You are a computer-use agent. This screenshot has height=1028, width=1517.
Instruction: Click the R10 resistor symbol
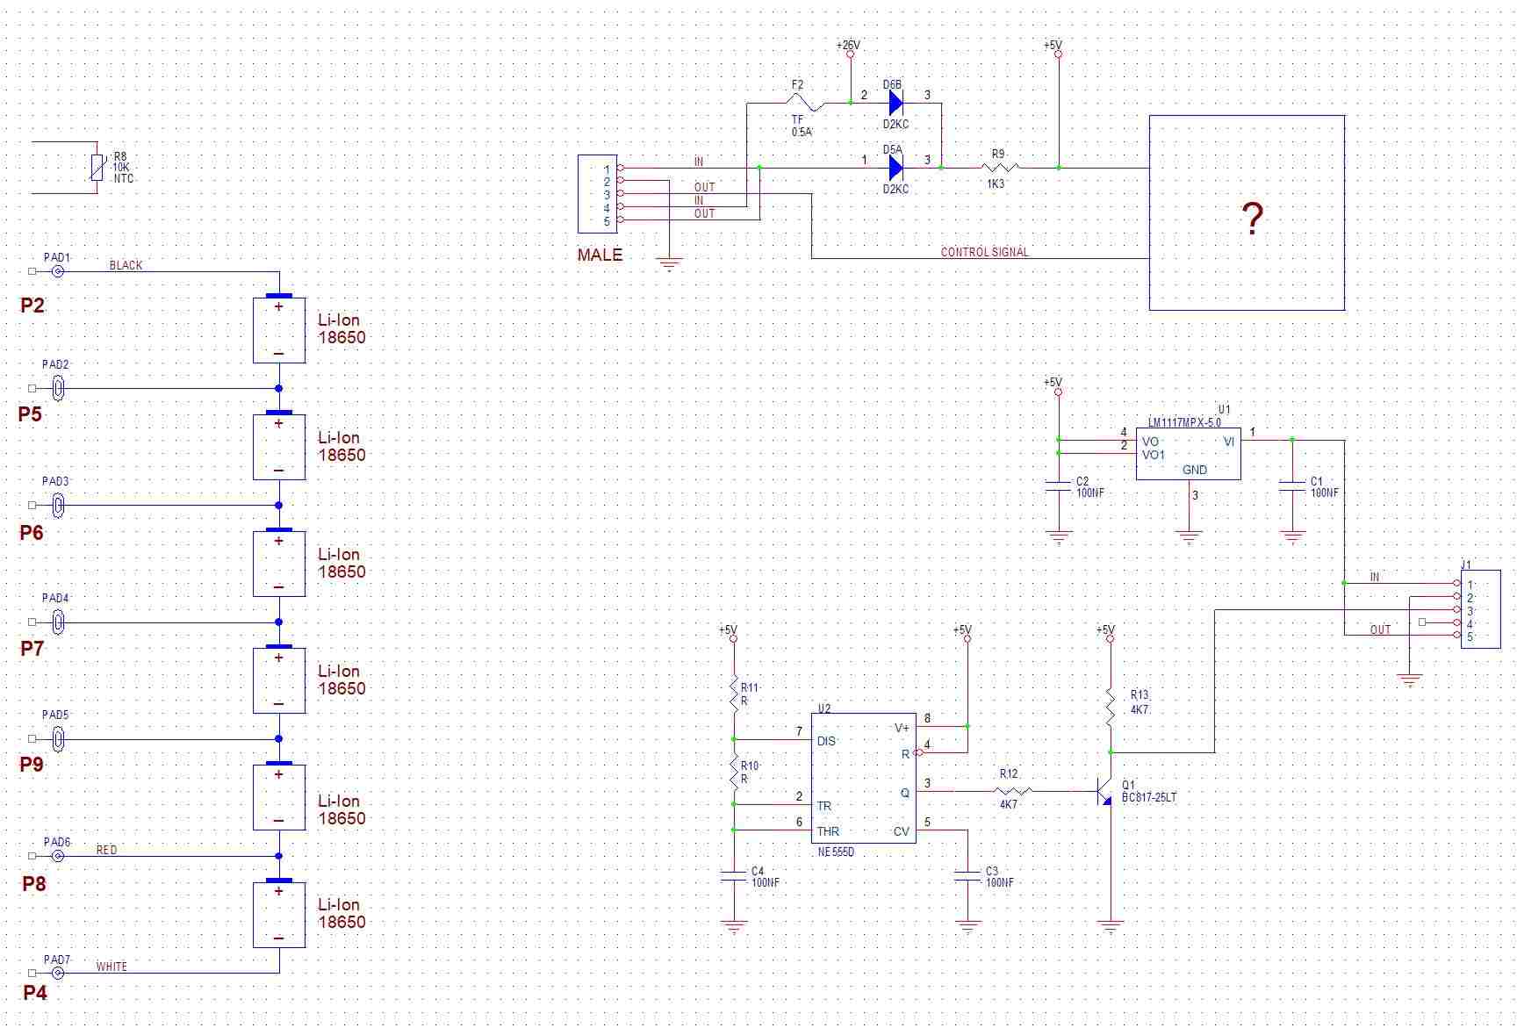734,773
